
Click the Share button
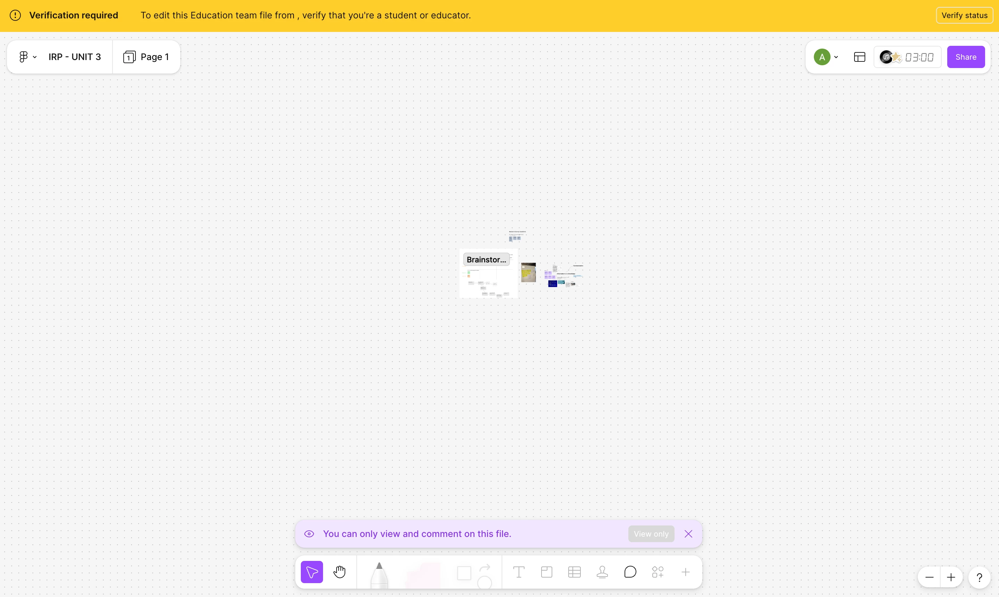tap(966, 57)
